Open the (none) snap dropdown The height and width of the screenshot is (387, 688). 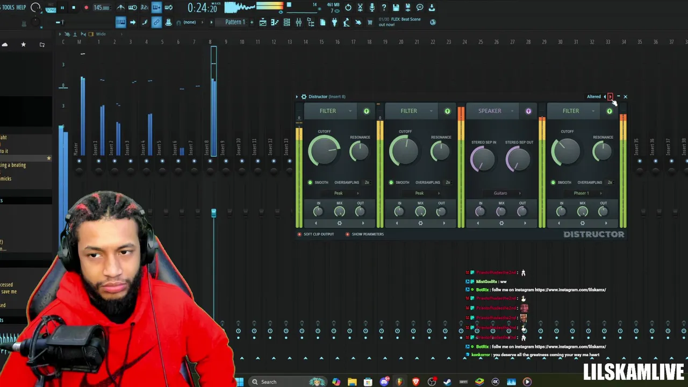pos(192,22)
